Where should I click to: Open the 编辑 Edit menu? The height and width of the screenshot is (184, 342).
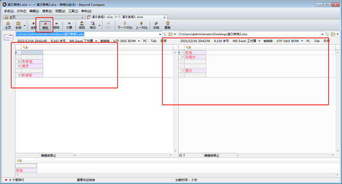34,11
